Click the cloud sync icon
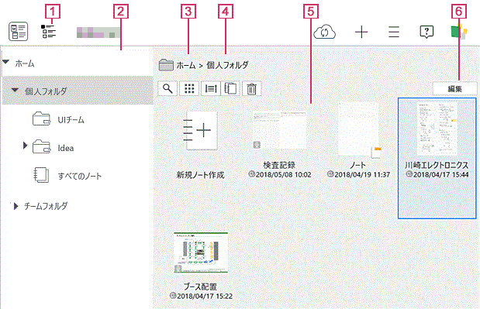Viewport: 480px width, 309px height. coord(324,32)
